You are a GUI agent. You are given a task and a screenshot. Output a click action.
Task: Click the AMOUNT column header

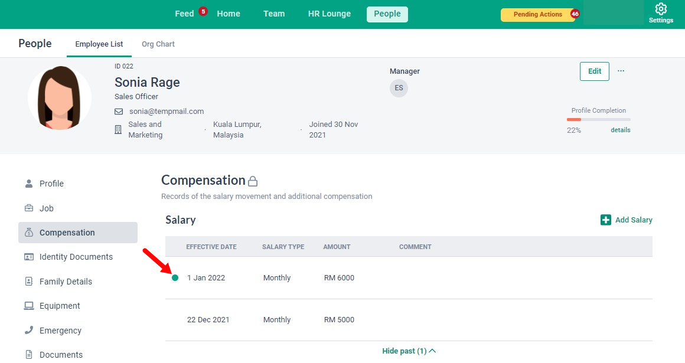pyautogui.click(x=337, y=247)
